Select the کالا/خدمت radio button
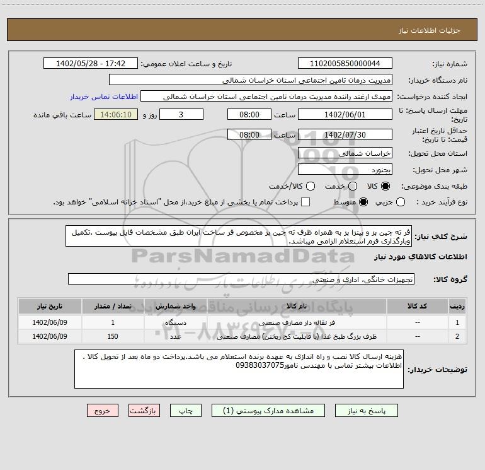This screenshot has height=470, width=485. [311, 186]
